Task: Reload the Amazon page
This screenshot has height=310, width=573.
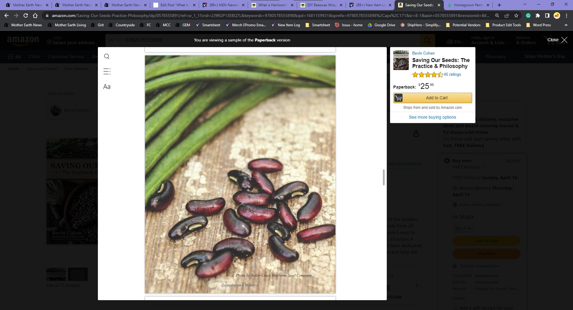Action: tap(26, 15)
